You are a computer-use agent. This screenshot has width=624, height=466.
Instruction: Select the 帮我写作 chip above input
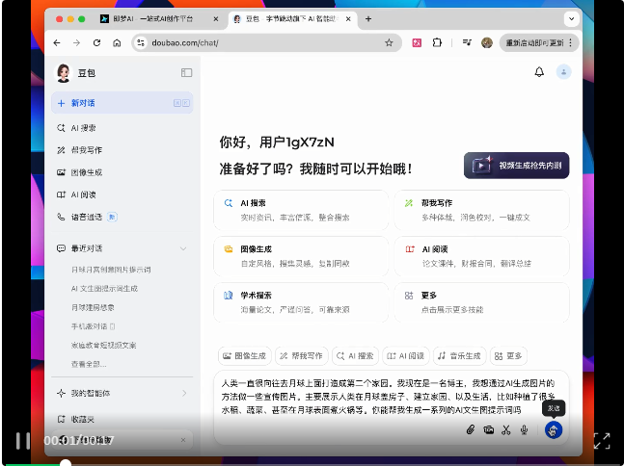click(x=302, y=355)
